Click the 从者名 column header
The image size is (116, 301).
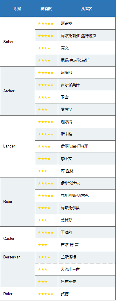coord(87,9)
